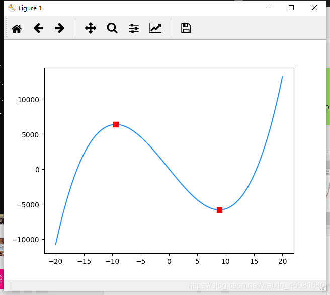
Task: Reset the plot to its original view with the Home icon
Action: coord(17,28)
